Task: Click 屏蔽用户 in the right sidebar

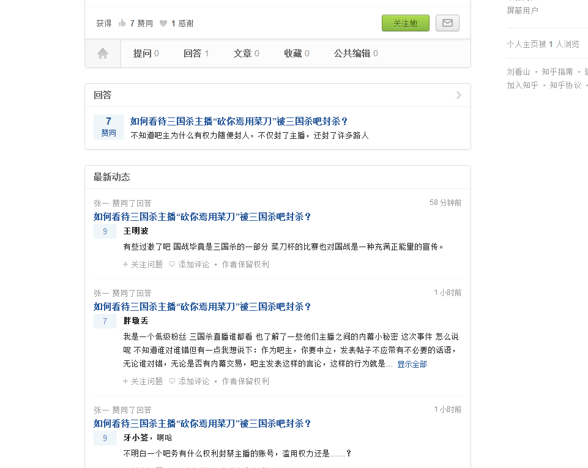Action: click(523, 10)
